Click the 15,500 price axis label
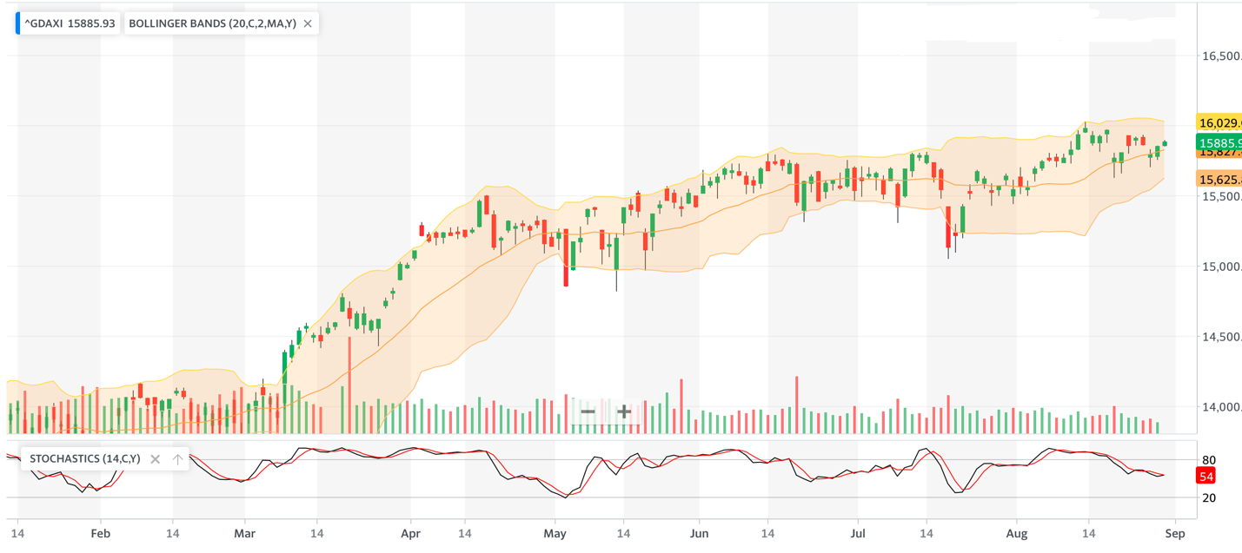The image size is (1242, 553). click(1221, 197)
